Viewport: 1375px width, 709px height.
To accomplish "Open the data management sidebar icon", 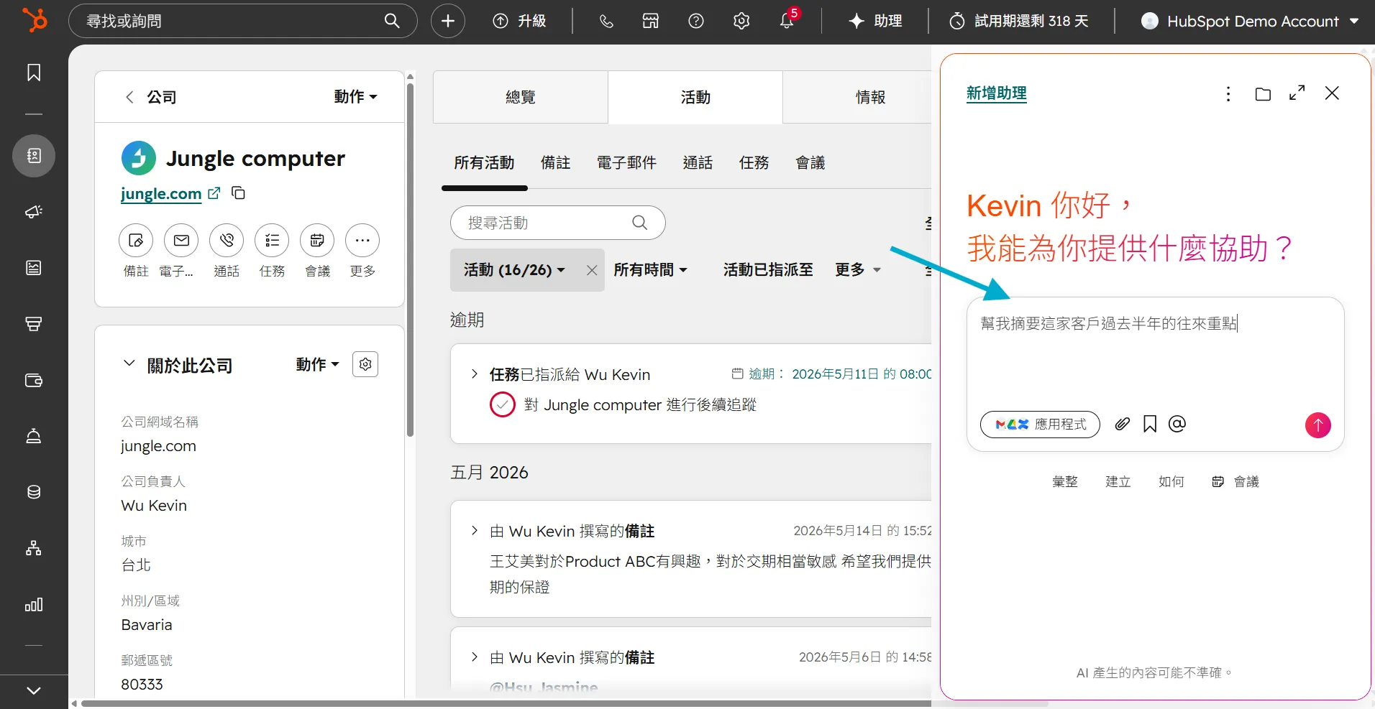I will coord(34,492).
